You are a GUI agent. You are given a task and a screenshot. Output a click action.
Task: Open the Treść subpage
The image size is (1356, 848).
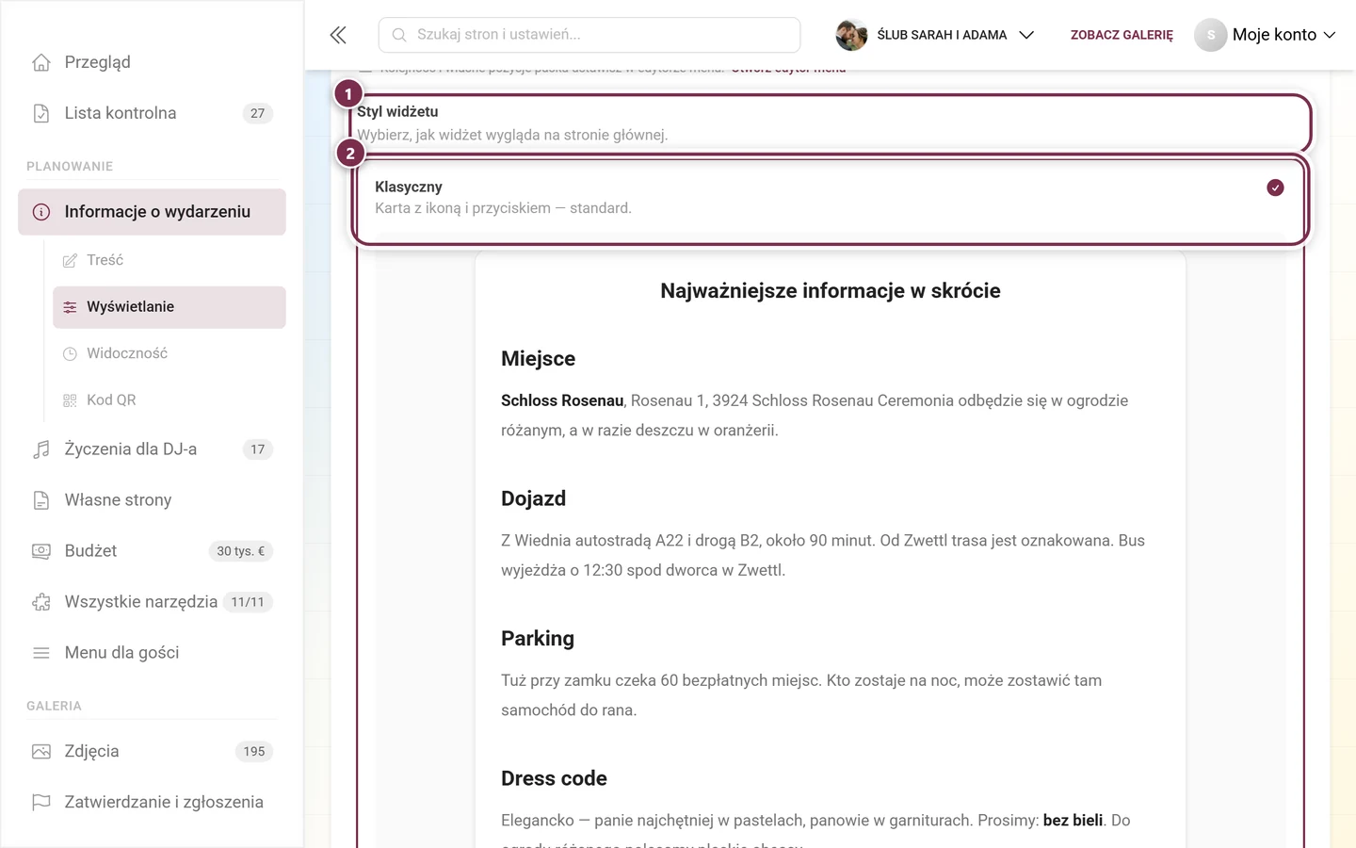pos(169,260)
